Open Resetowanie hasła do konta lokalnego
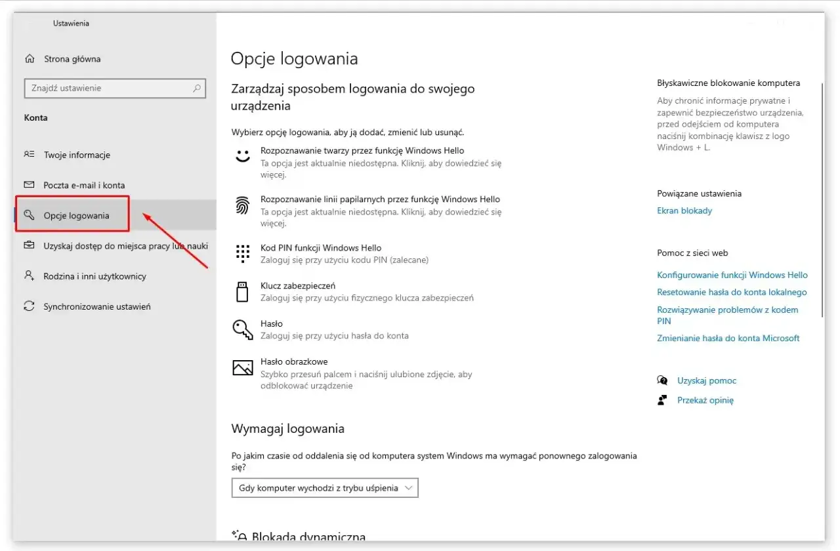840x551 pixels. 731,292
